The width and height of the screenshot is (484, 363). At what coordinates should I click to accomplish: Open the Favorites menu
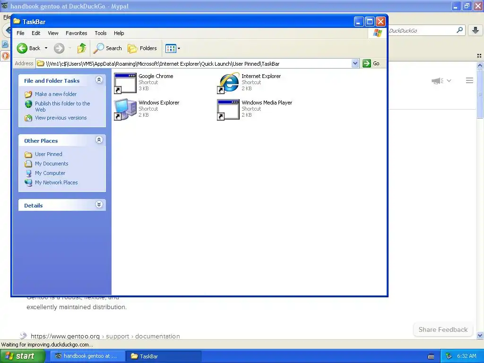click(76, 33)
